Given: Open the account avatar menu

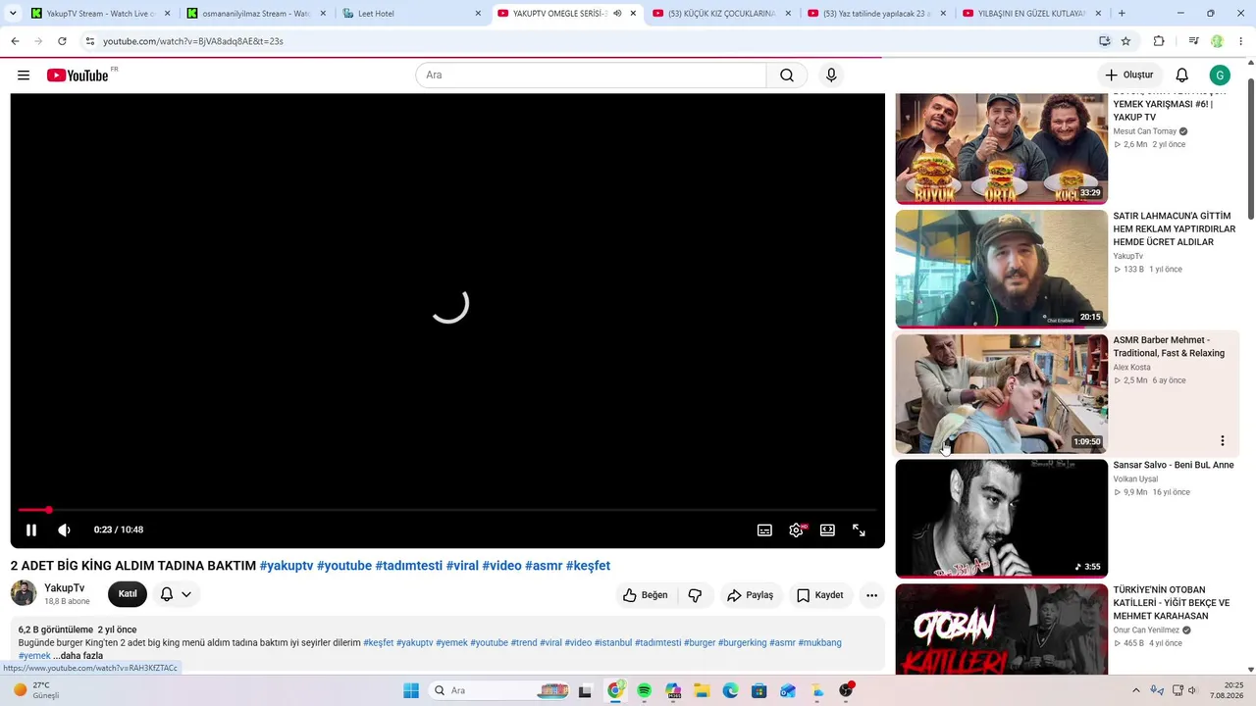Looking at the screenshot, I should tap(1220, 76).
